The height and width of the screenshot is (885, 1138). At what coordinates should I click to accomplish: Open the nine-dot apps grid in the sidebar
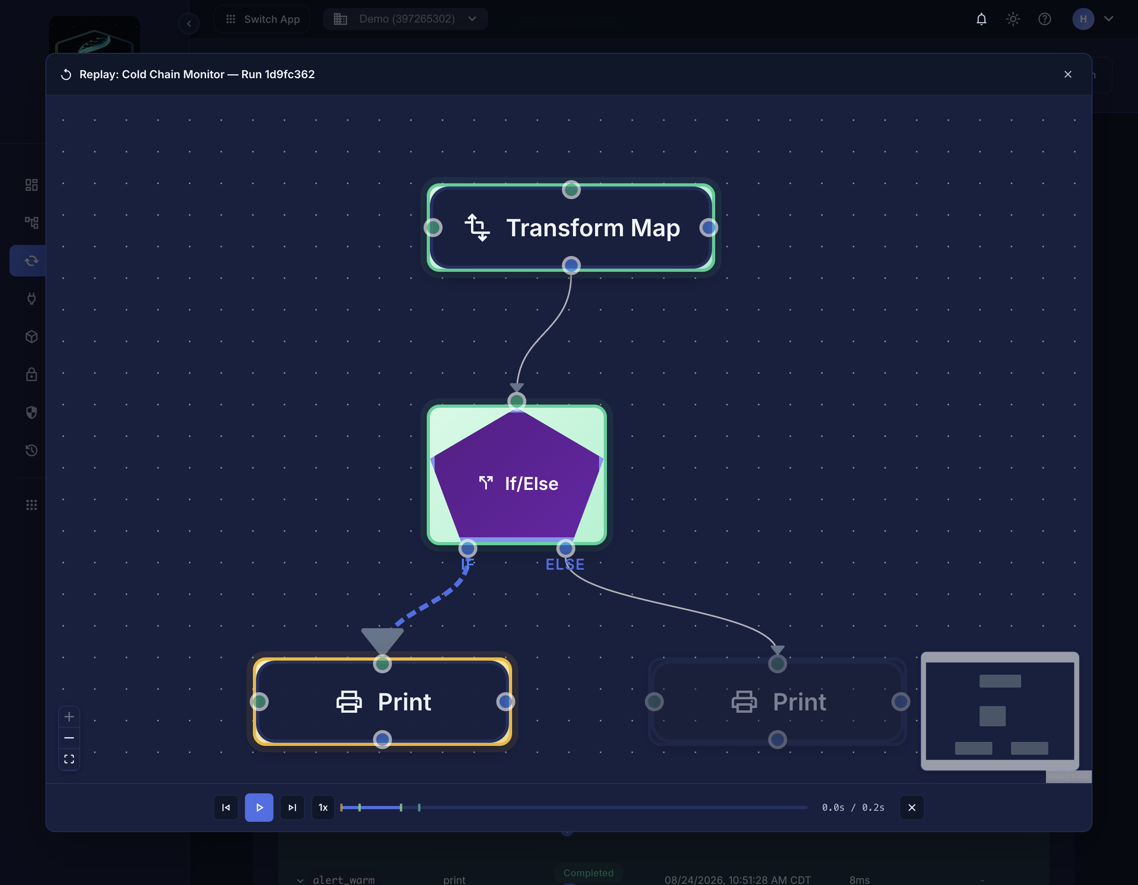coord(32,505)
